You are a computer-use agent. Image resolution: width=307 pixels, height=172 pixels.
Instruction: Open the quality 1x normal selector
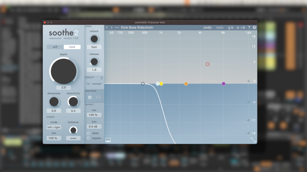pyautogui.click(x=94, y=84)
